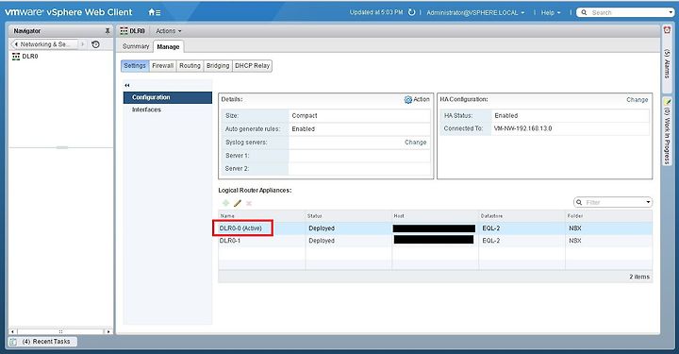Click the DLR0 title icon
Screen dimensions: 679x354
[x=124, y=31]
